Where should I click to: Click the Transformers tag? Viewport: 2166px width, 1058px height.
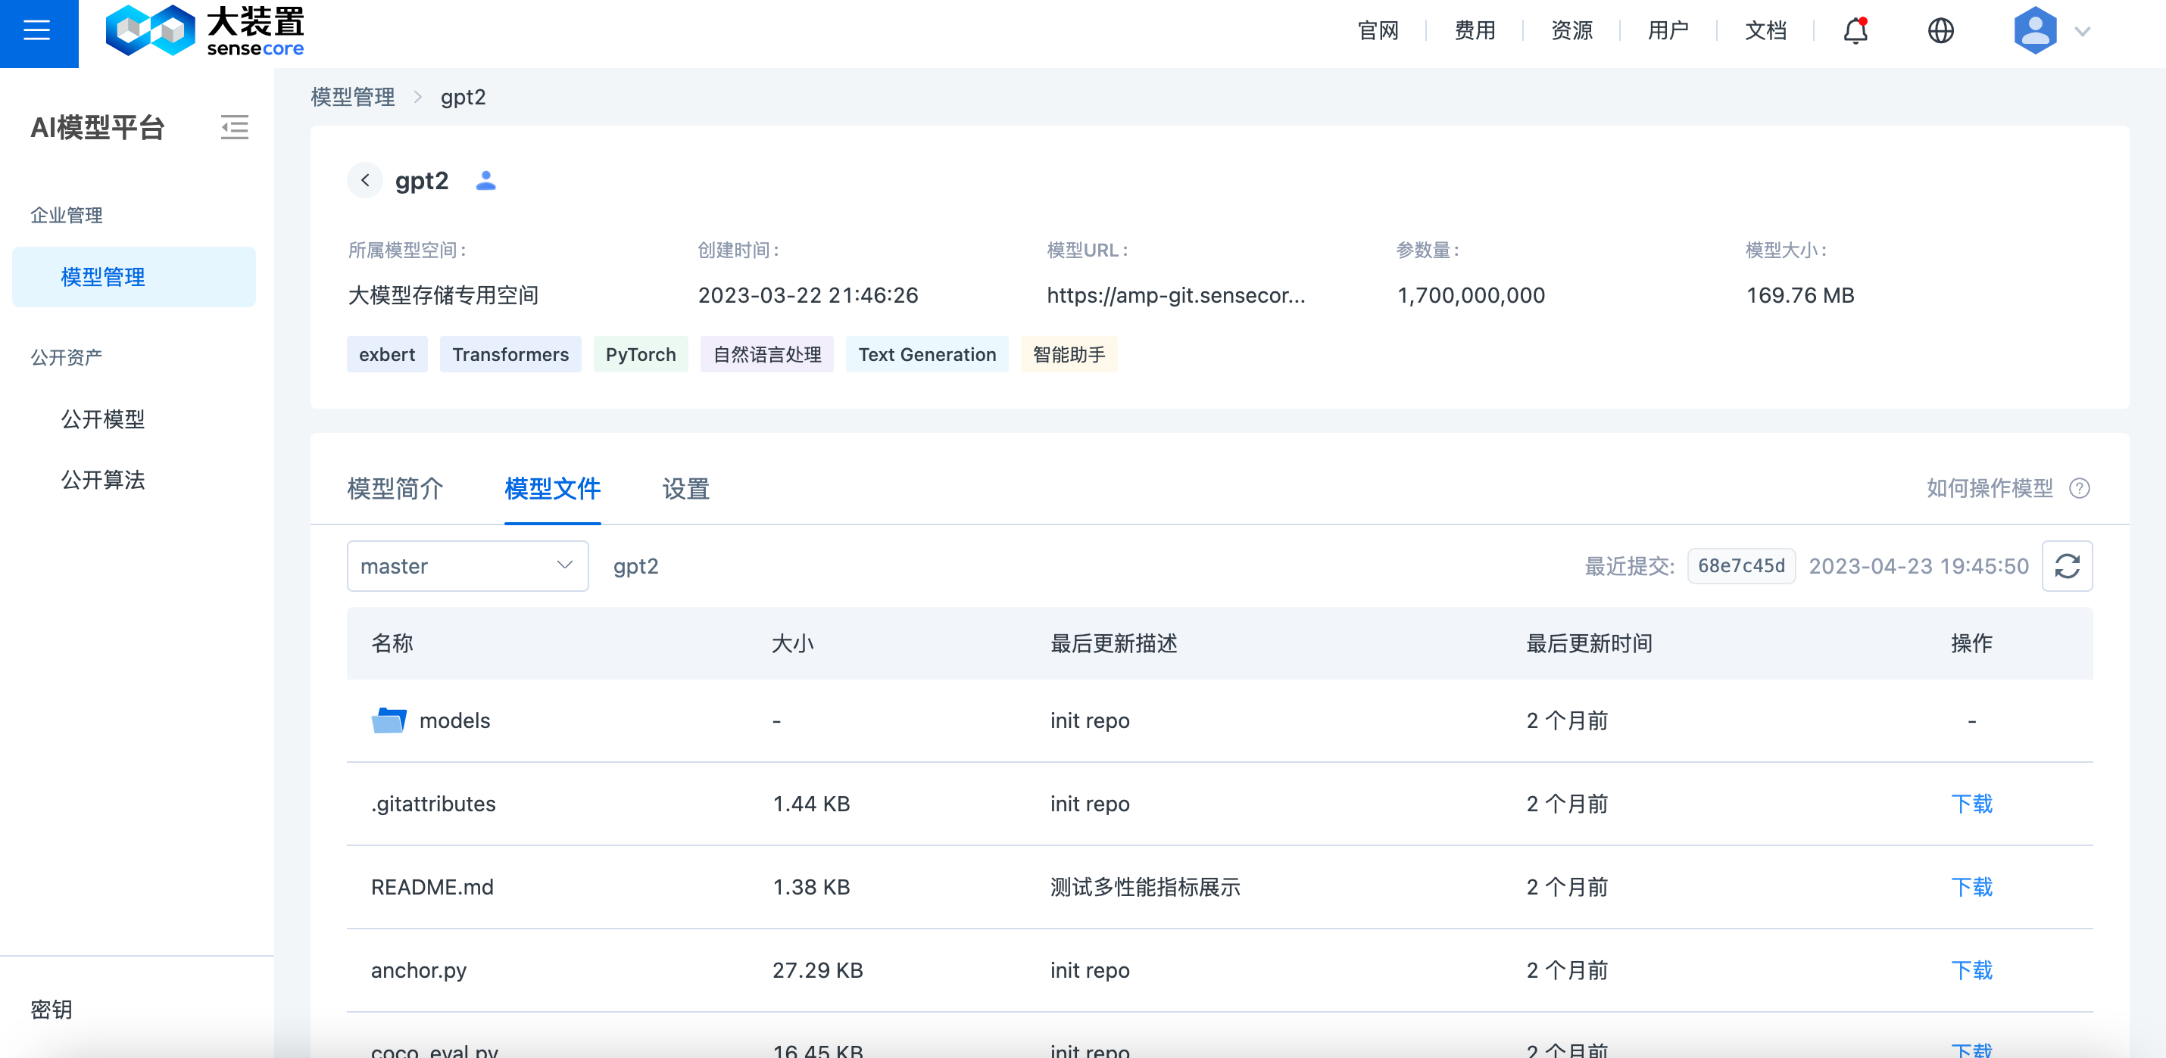[510, 355]
